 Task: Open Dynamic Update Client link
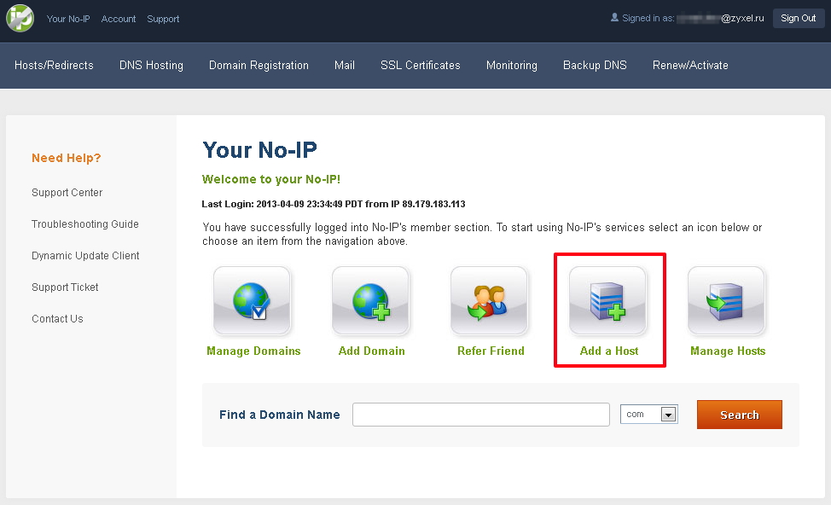(85, 256)
